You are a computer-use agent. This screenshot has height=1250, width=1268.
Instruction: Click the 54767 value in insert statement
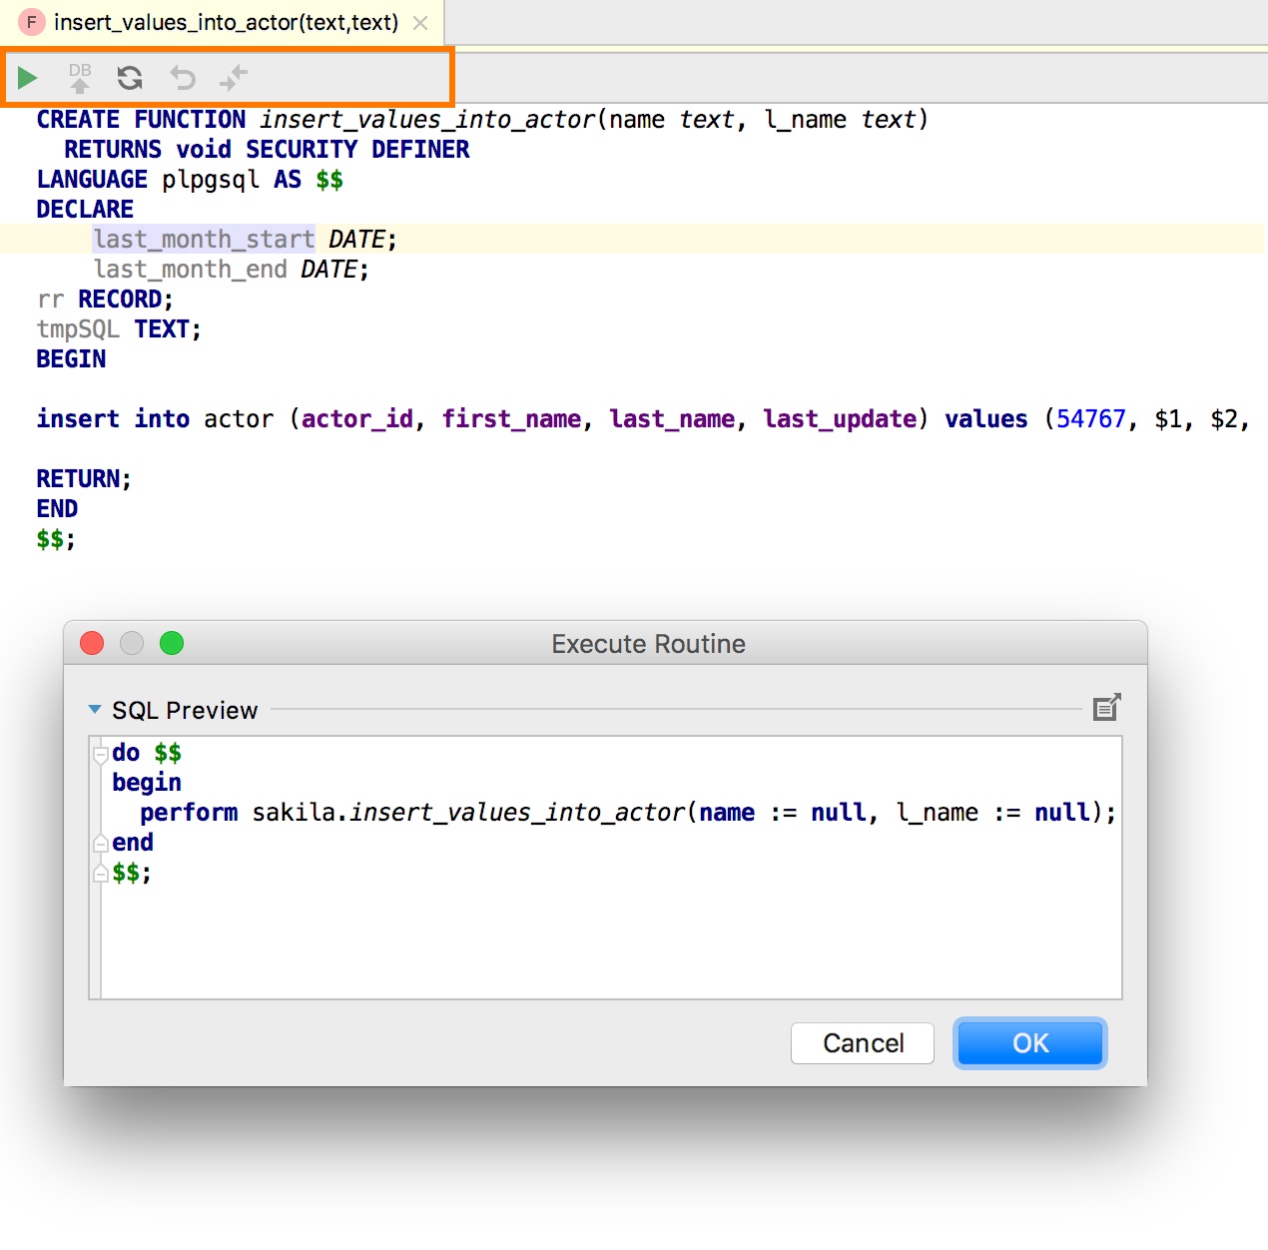point(1091,418)
